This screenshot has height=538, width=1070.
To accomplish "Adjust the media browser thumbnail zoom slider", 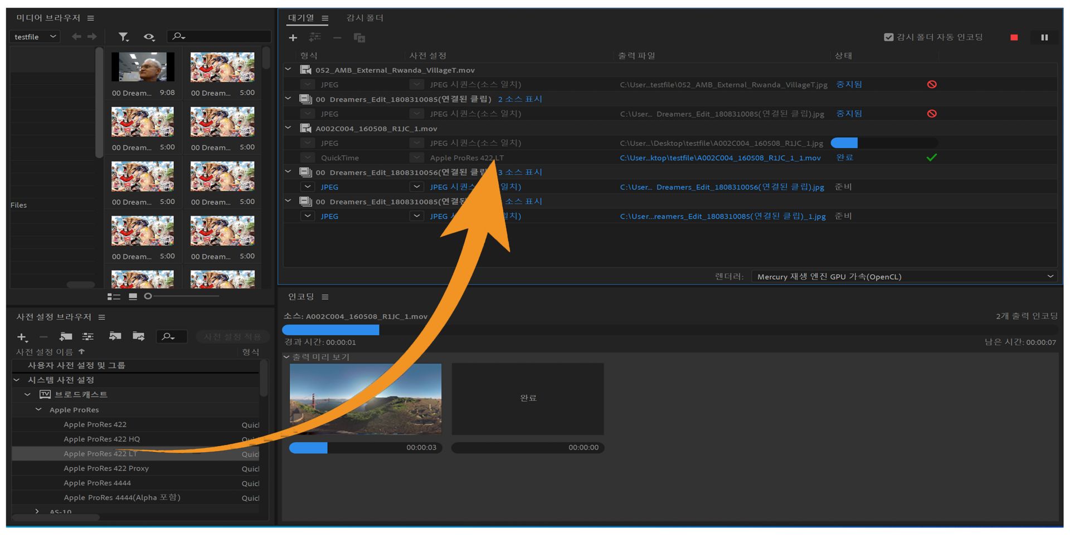I will pyautogui.click(x=148, y=296).
